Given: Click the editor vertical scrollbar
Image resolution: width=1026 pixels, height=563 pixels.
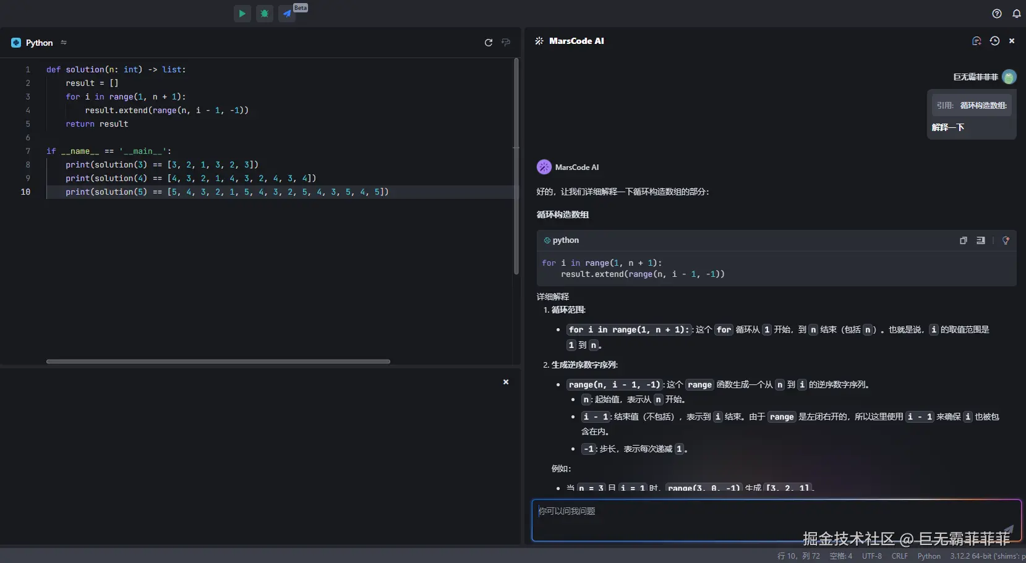Looking at the screenshot, I should pyautogui.click(x=516, y=167).
